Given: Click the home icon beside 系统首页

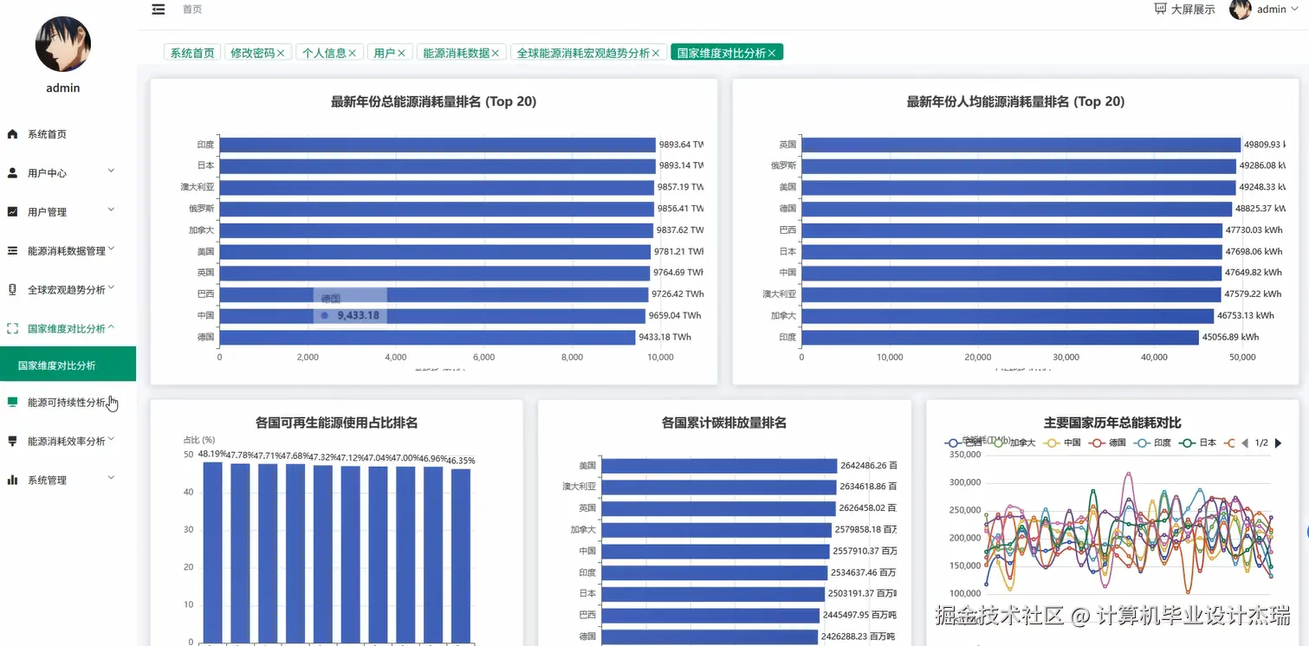Looking at the screenshot, I should 12,134.
